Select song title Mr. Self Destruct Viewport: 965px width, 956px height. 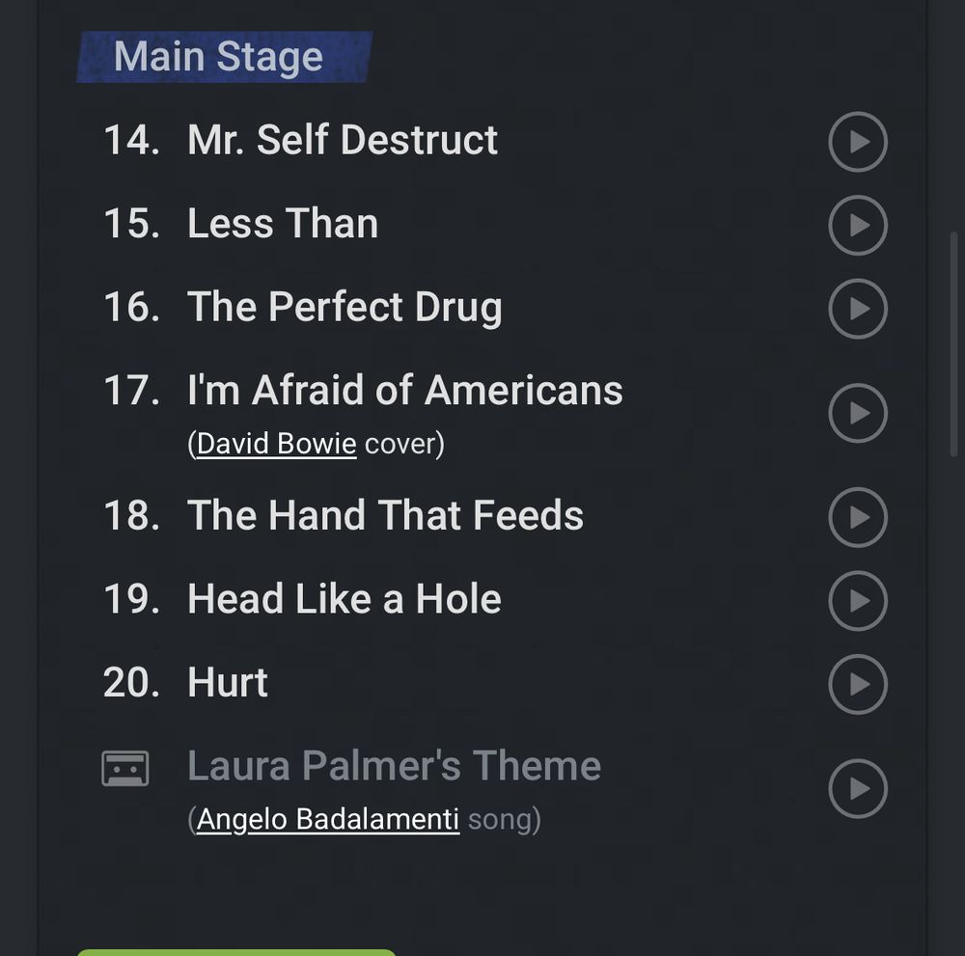342,141
